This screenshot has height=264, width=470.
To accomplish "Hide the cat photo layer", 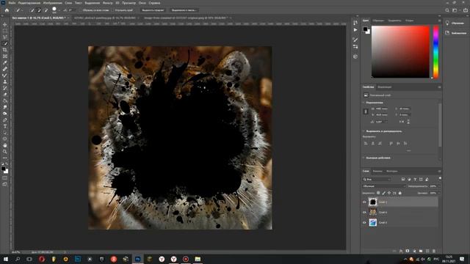I will tap(364, 212).
